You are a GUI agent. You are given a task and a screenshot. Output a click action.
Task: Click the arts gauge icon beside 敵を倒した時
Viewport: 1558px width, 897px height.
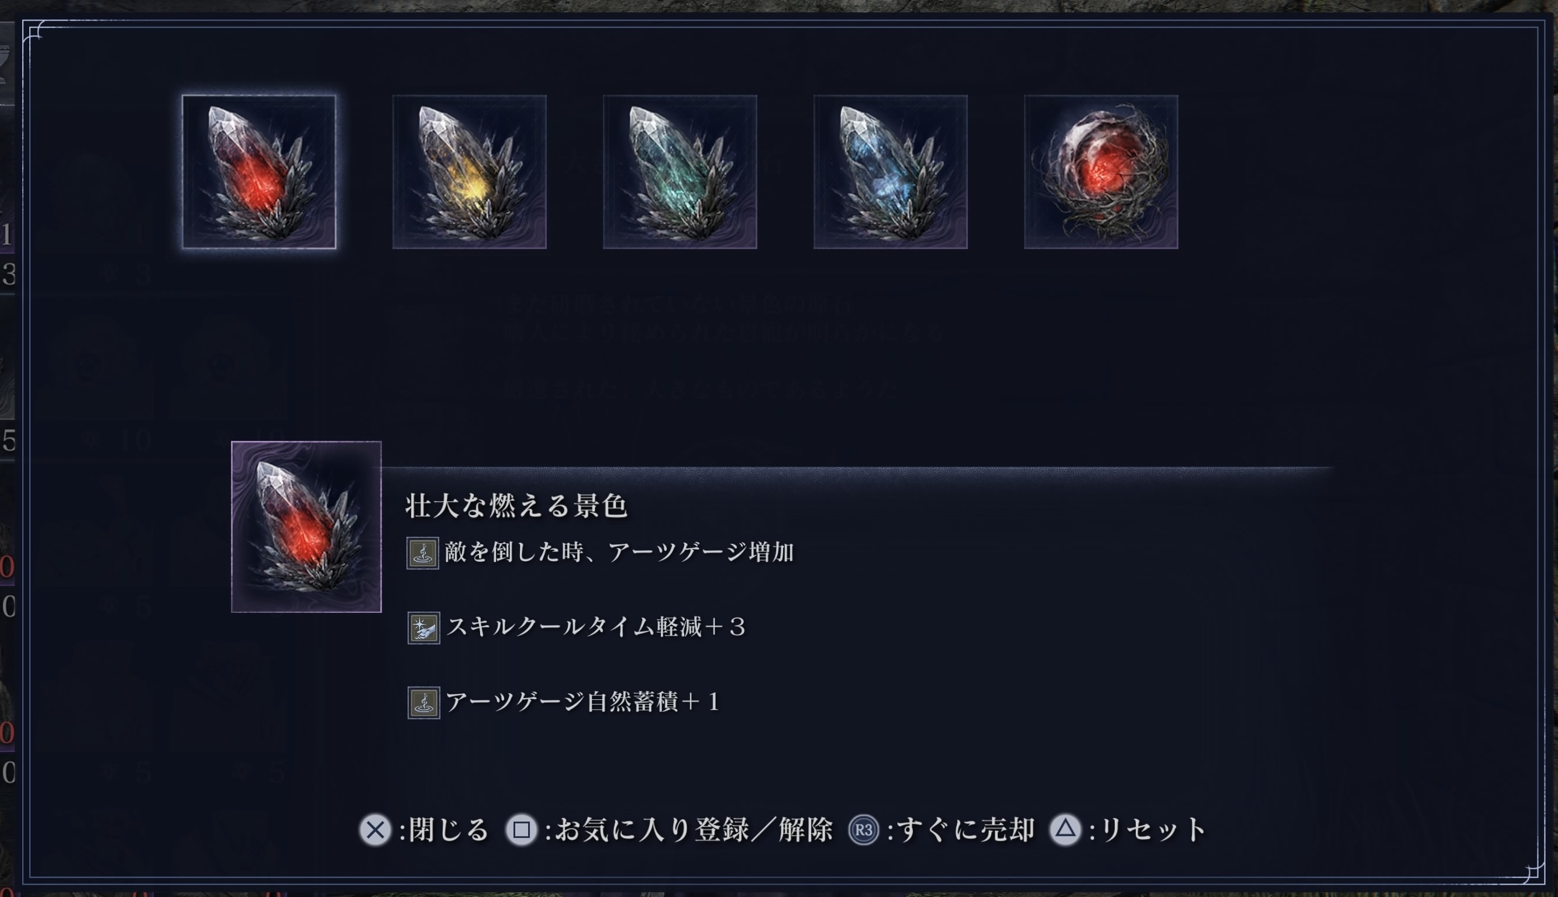tap(423, 553)
